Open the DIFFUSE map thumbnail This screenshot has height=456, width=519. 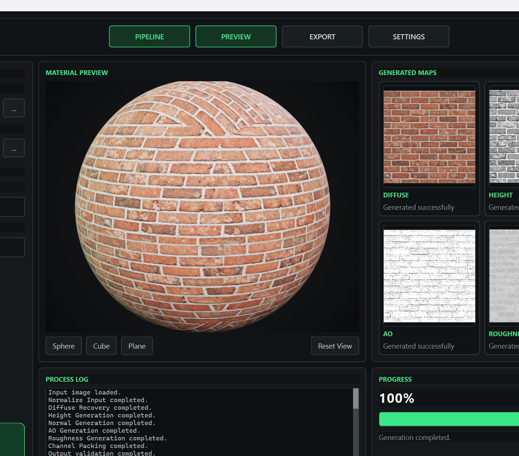tap(429, 137)
